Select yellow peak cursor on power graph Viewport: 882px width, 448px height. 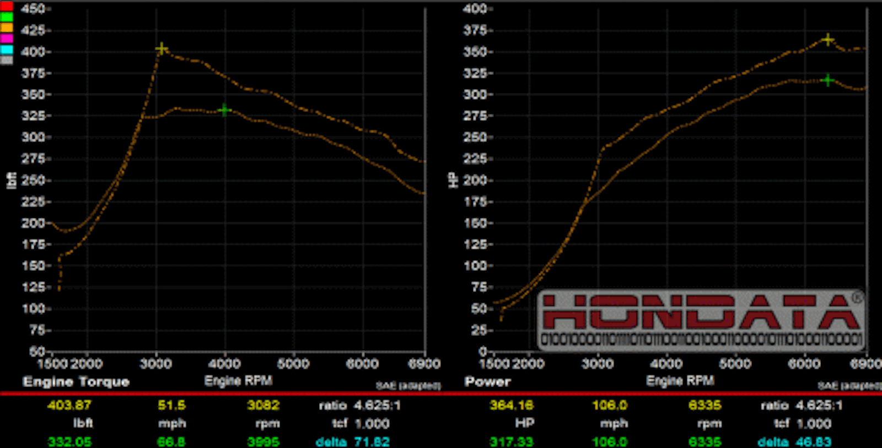pos(827,40)
